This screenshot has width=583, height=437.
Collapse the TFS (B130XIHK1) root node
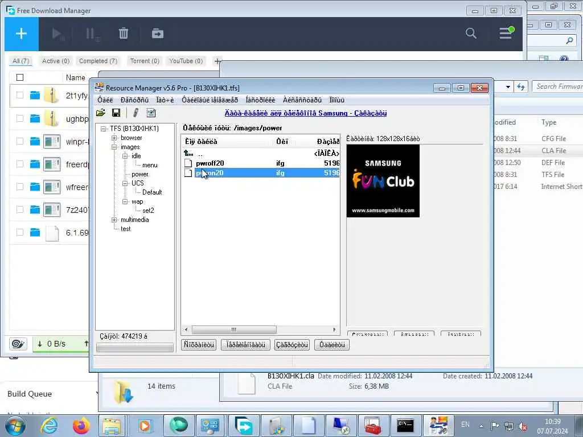104,129
